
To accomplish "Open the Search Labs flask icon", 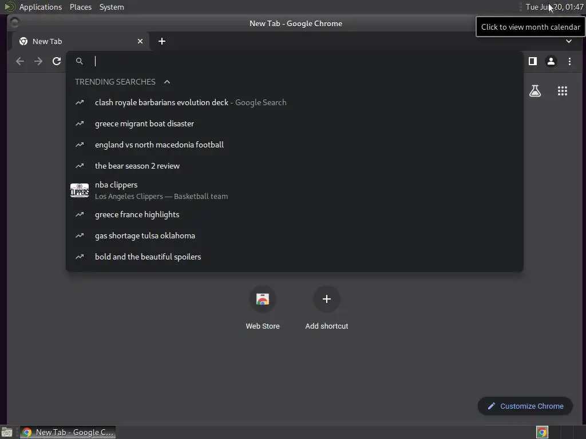I will [535, 91].
